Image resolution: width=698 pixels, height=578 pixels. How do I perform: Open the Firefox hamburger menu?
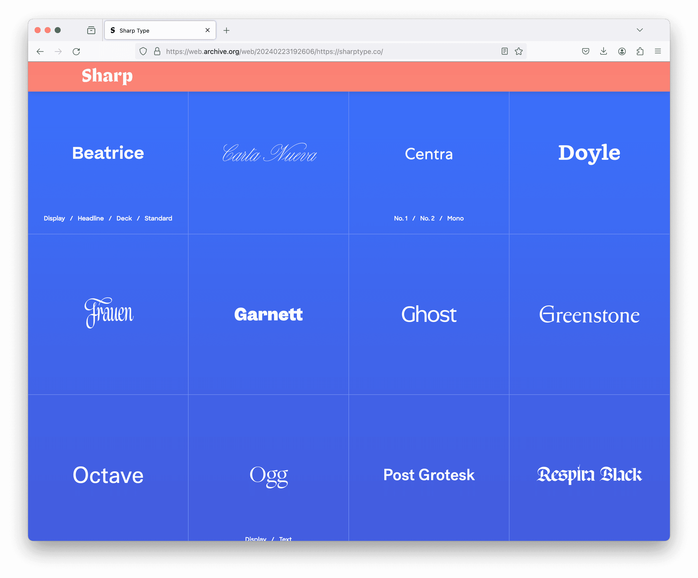pos(658,51)
